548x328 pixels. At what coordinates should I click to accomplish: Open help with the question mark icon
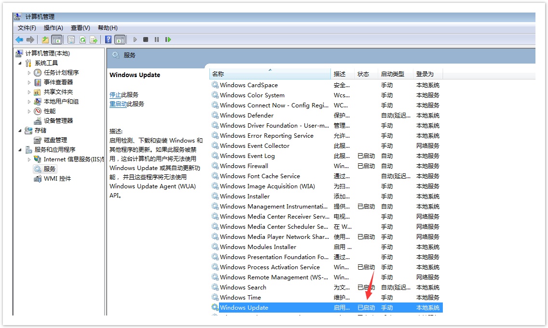109,40
